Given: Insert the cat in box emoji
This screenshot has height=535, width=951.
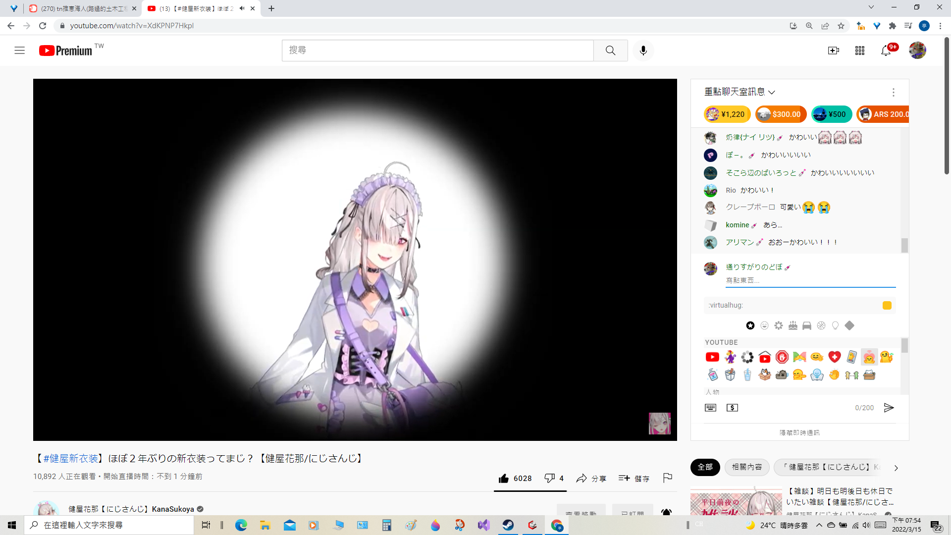Looking at the screenshot, I should pyautogui.click(x=765, y=374).
